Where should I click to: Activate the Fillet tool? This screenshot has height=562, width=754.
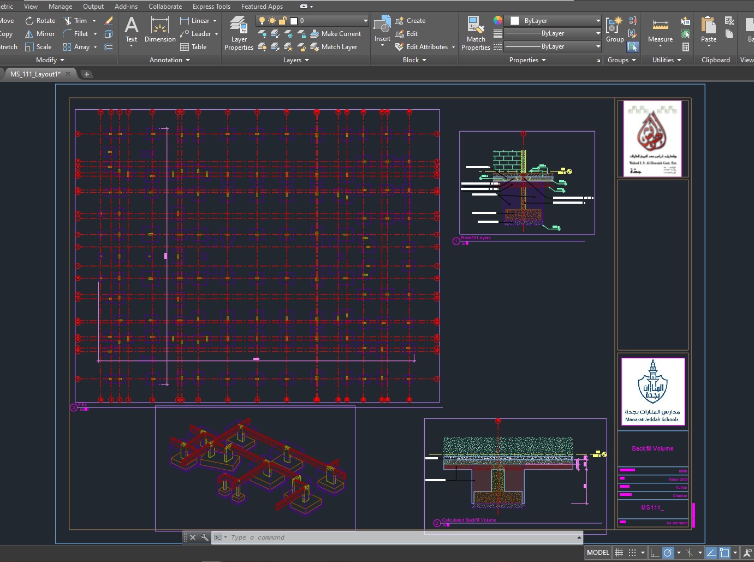pos(75,34)
